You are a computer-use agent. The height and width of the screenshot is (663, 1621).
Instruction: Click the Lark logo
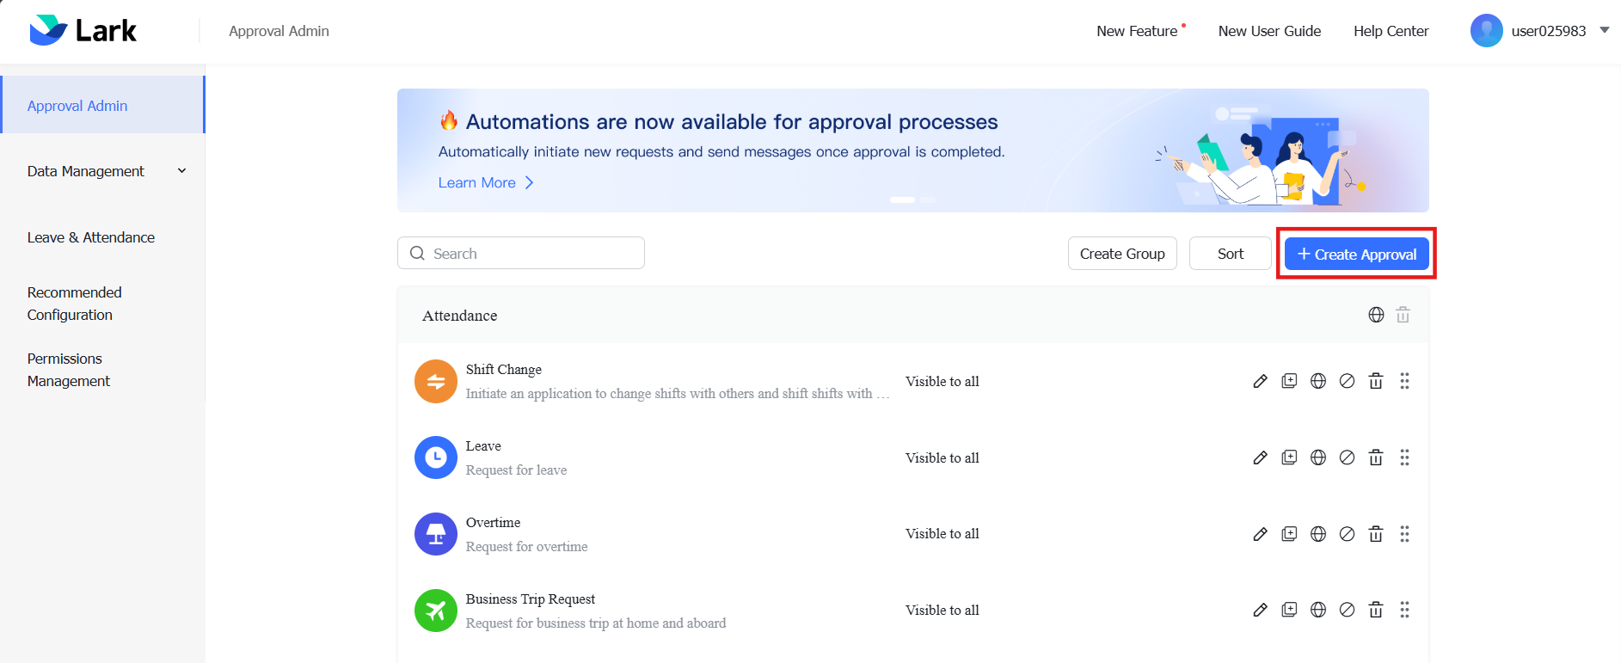click(83, 30)
